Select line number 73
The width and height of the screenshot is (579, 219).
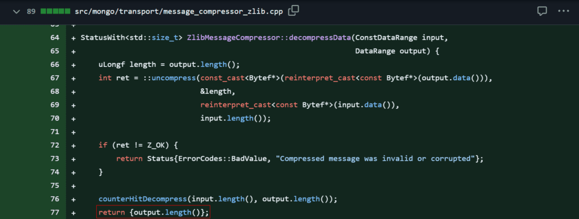pos(55,159)
